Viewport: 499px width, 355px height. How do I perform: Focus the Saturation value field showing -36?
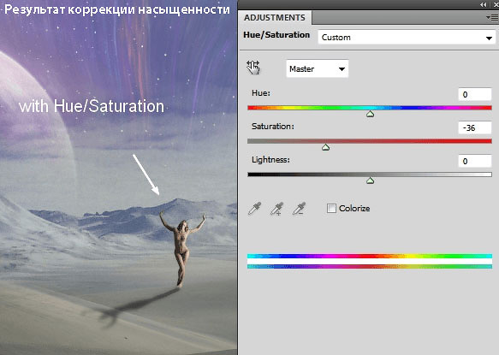pyautogui.click(x=474, y=127)
